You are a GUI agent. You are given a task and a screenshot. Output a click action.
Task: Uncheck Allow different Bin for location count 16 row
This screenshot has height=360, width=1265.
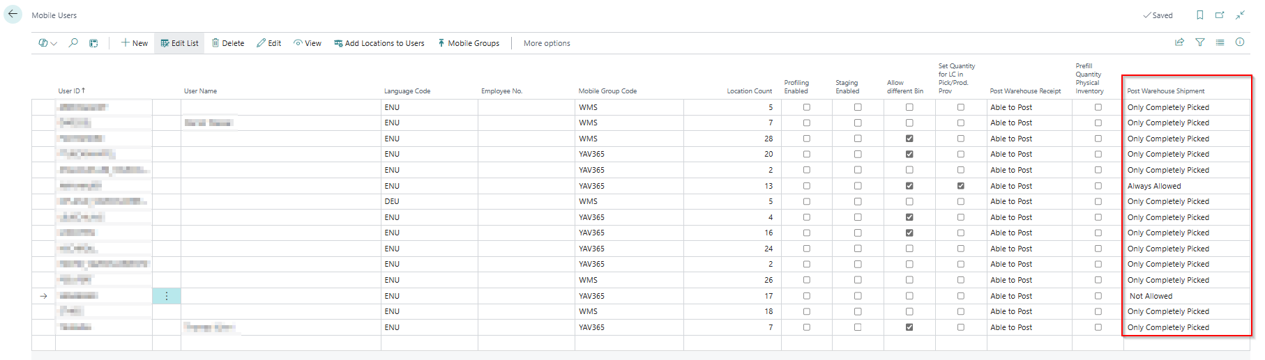[909, 233]
